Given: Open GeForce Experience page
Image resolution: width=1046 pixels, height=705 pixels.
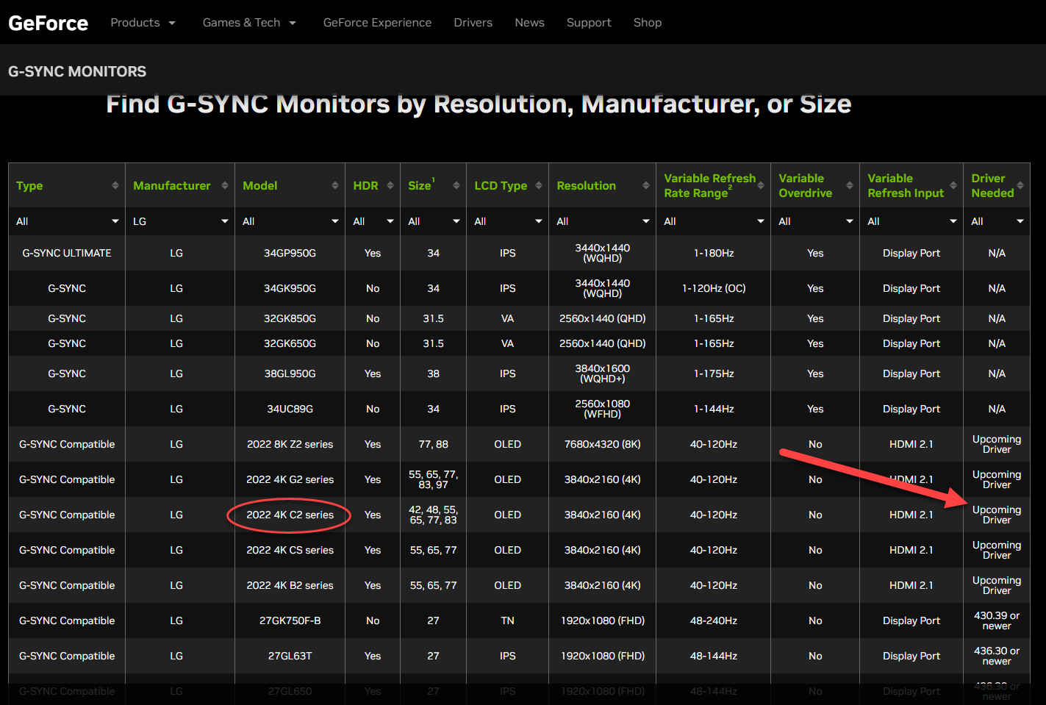Looking at the screenshot, I should click(x=377, y=23).
